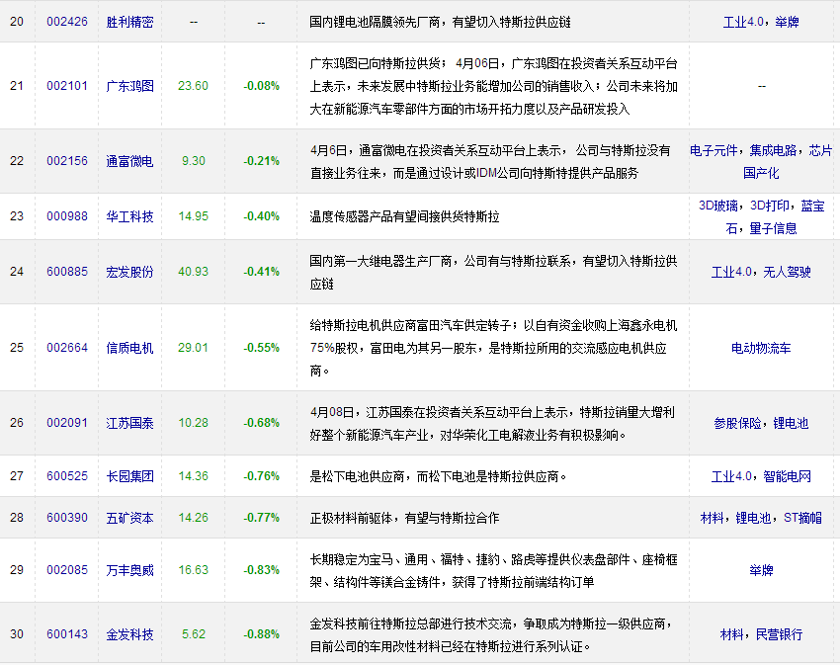The image size is (840, 665).
Task: Click the 电动物流车 concept tag
Action: pyautogui.click(x=761, y=348)
